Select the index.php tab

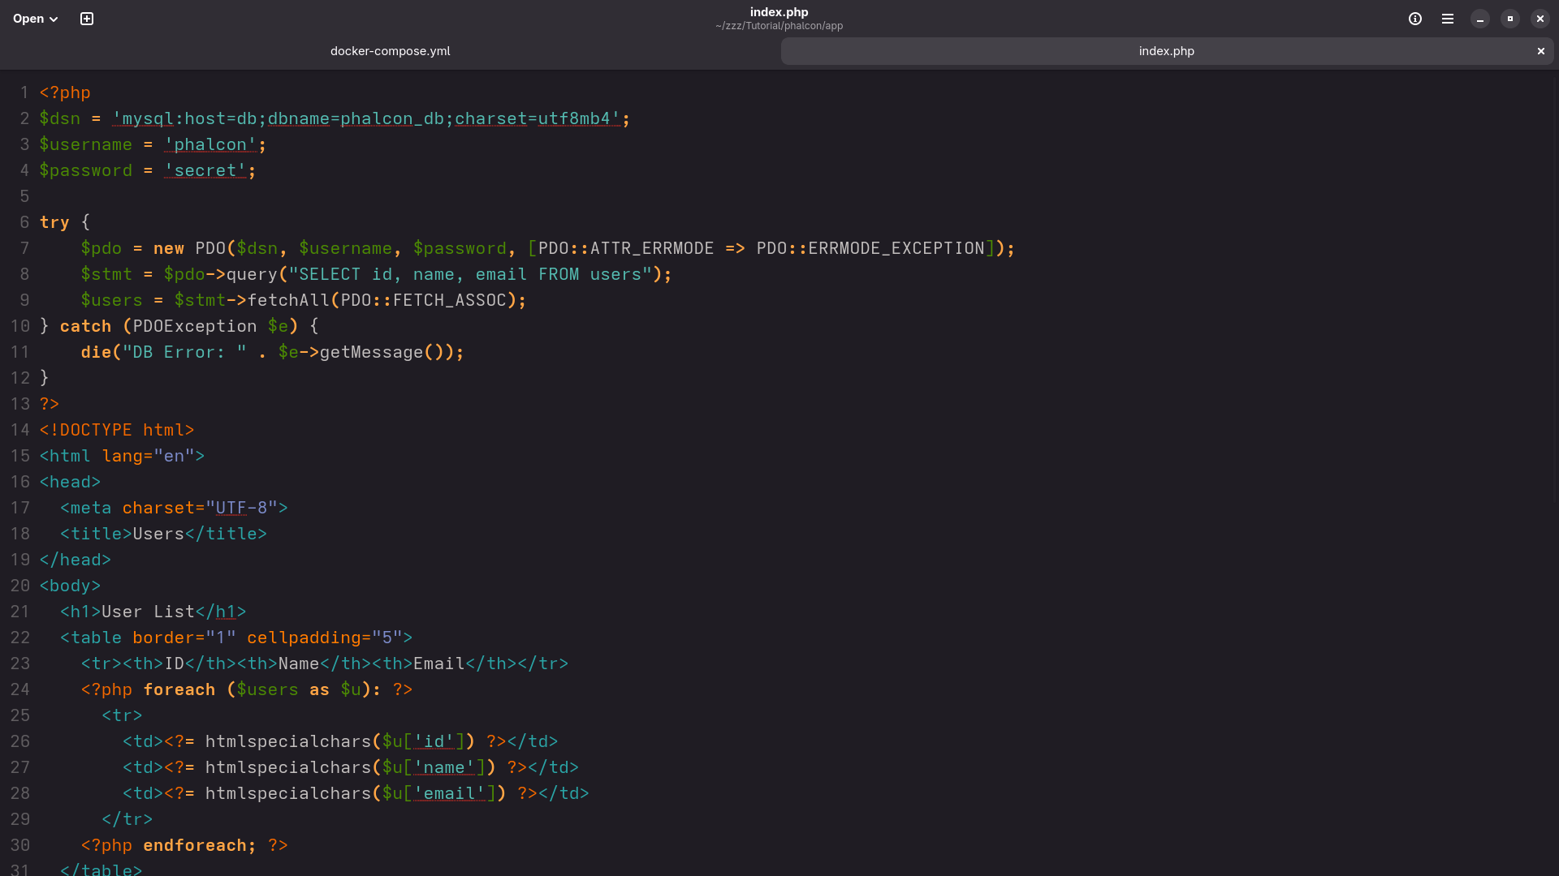(x=1167, y=51)
